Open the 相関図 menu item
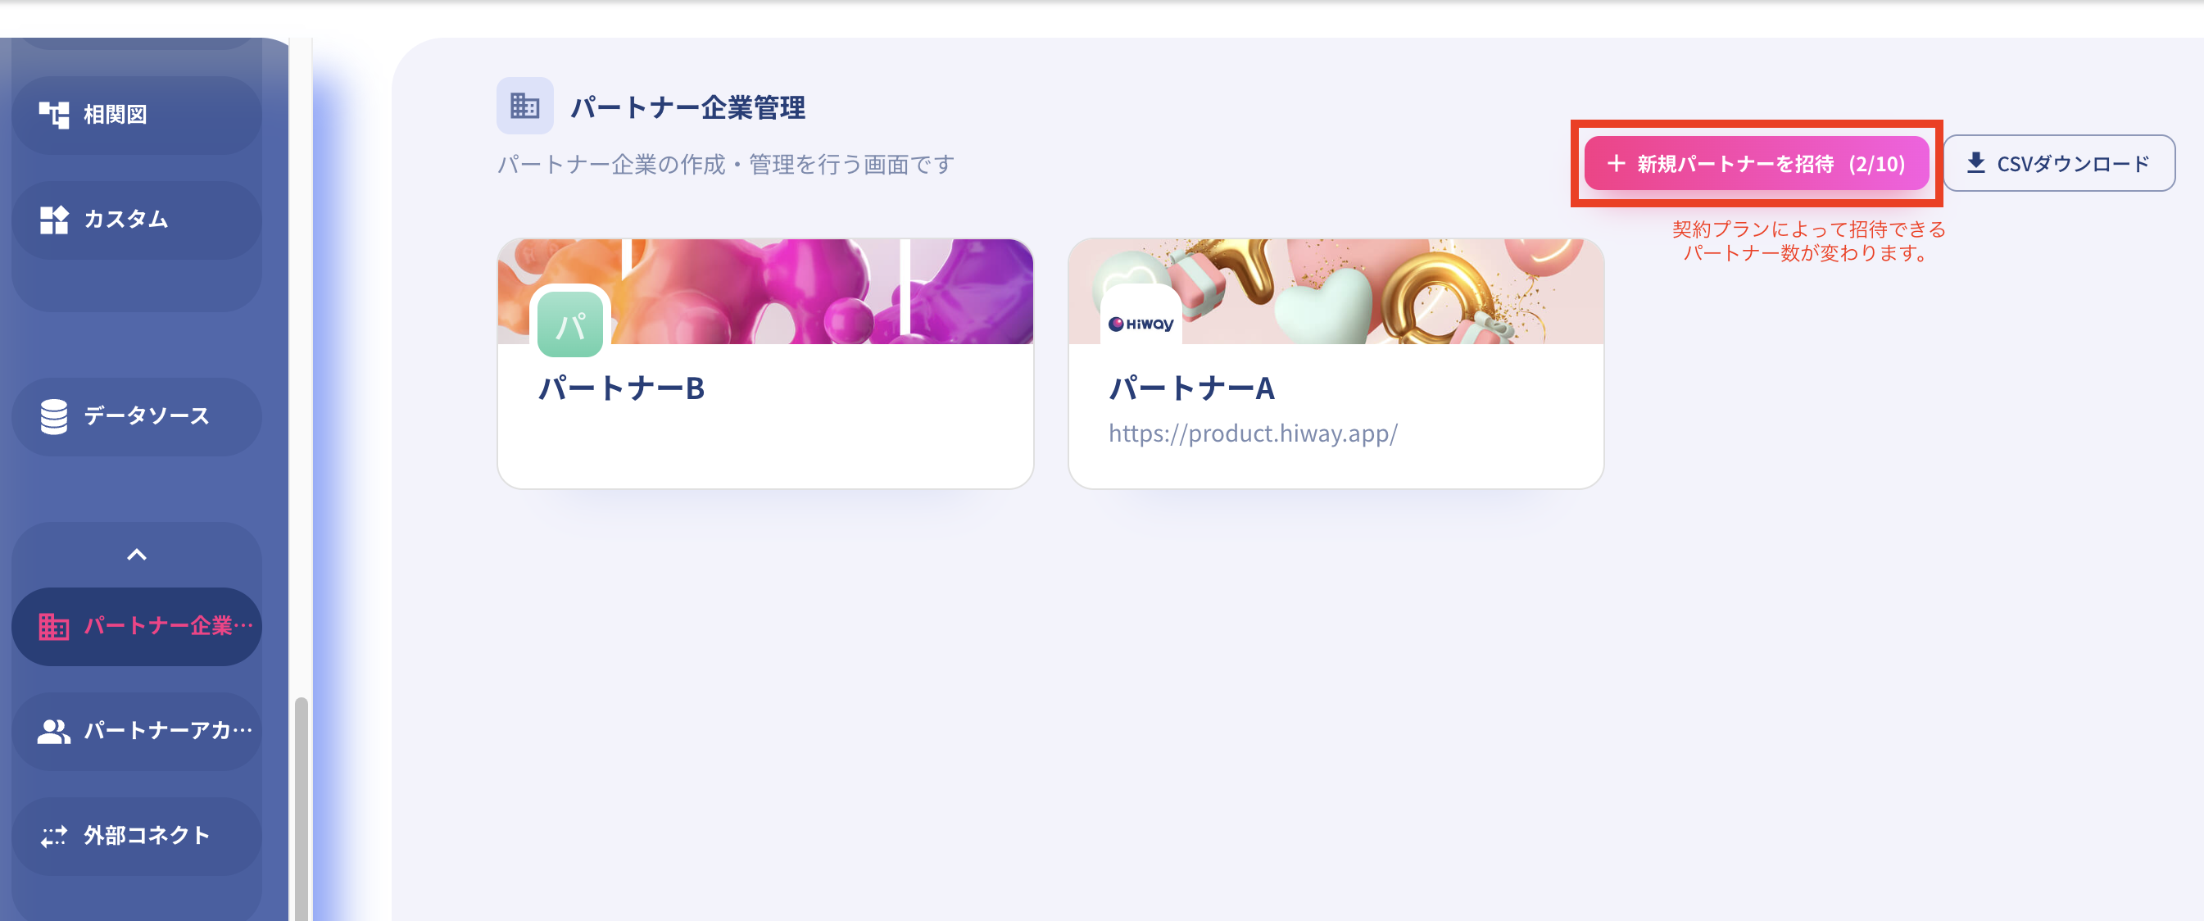This screenshot has height=921, width=2204. point(137,115)
